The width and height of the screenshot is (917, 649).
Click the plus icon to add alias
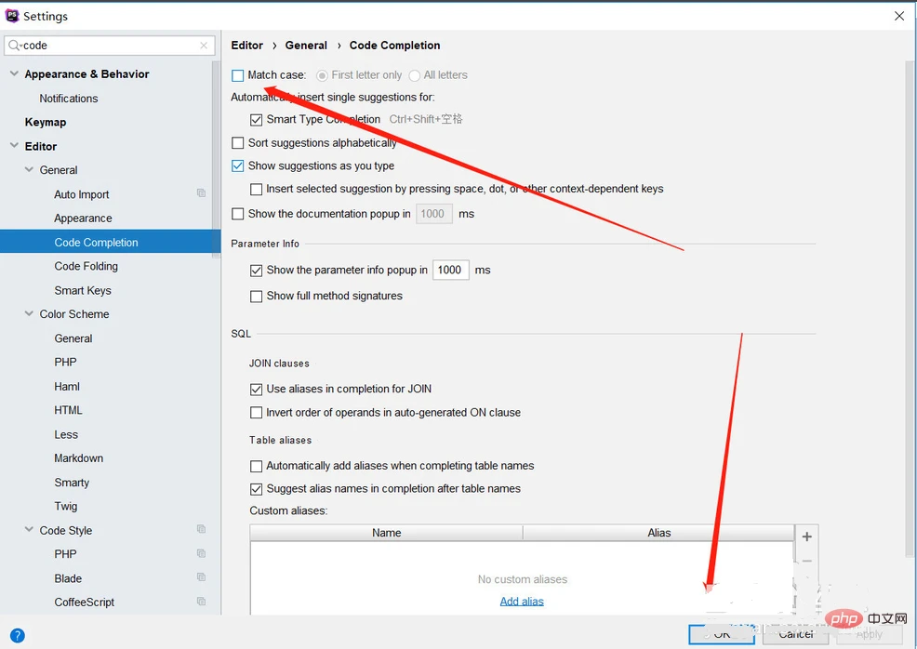click(x=806, y=536)
